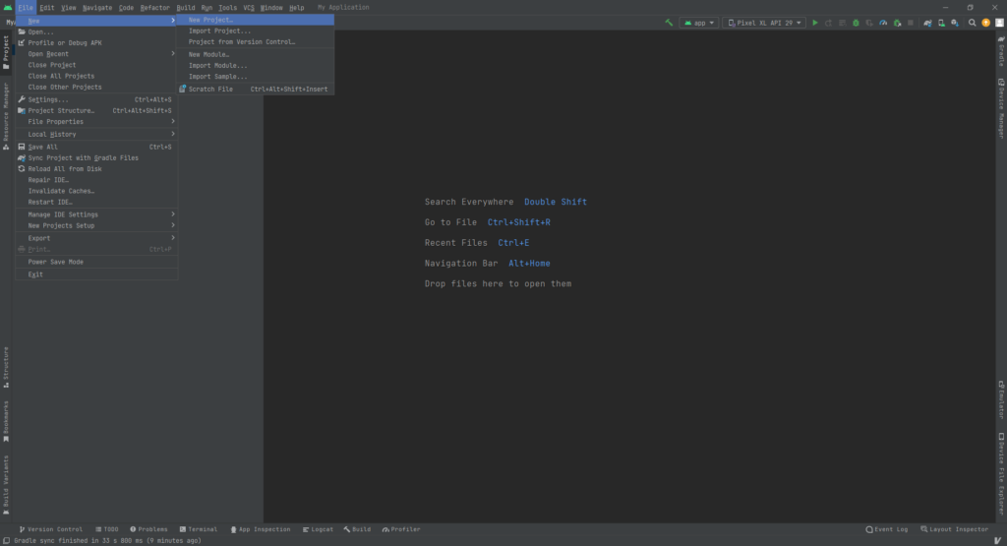Viewport: 1007px width, 546px height.
Task: Open the Profile app gauge icon
Action: pos(883,23)
